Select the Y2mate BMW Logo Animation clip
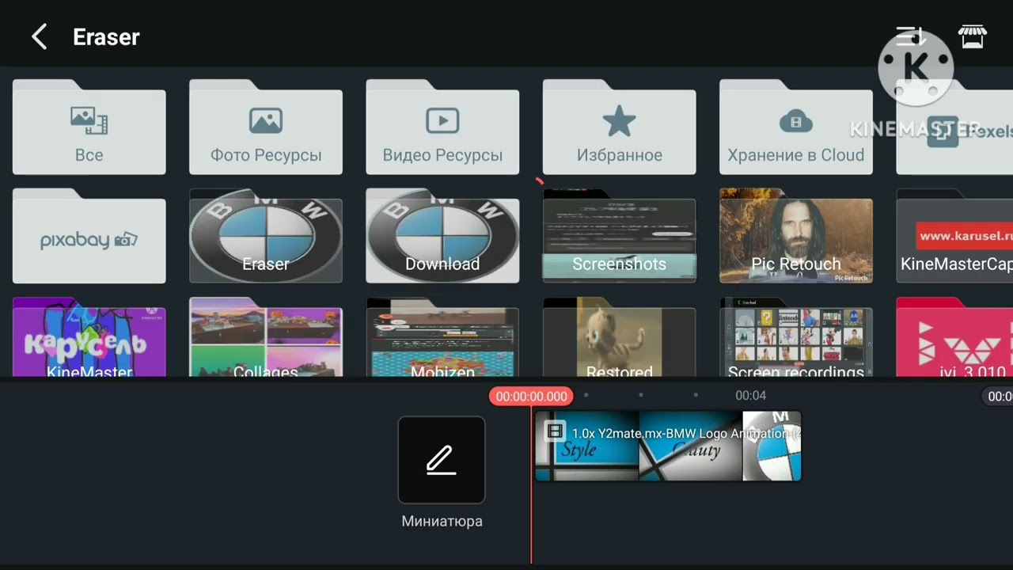Image resolution: width=1013 pixels, height=570 pixels. 668,446
